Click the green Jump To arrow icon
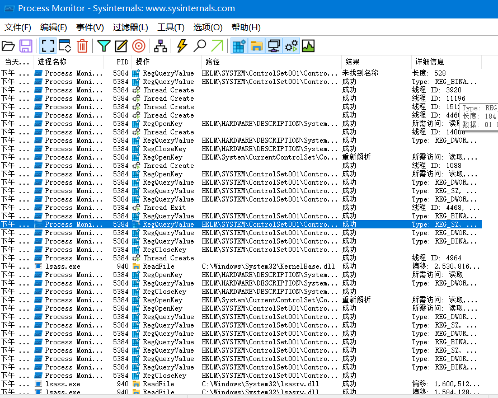The image size is (498, 398). 217,46
